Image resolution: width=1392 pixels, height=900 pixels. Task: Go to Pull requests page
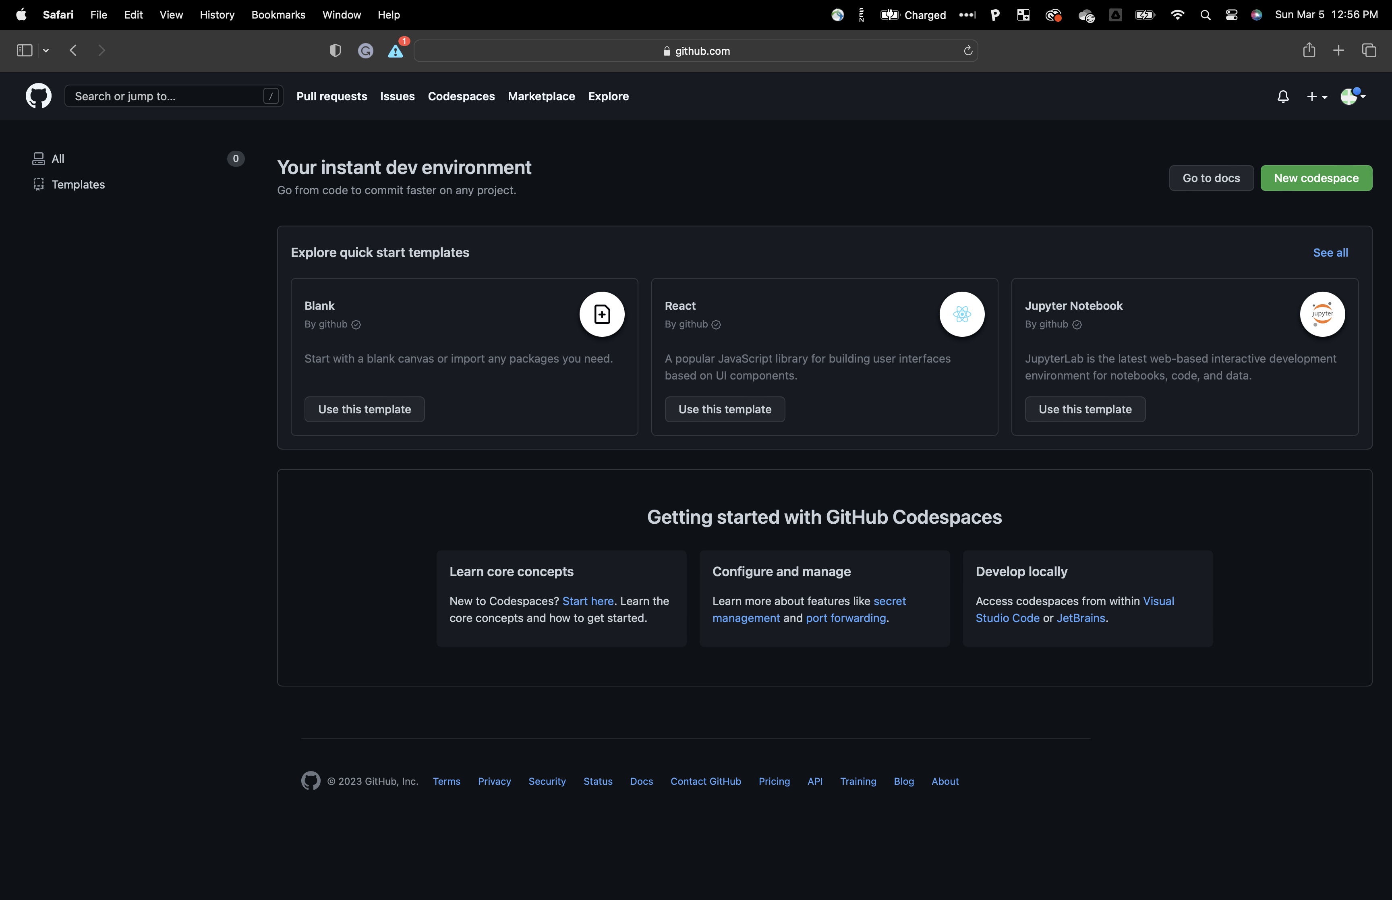point(332,96)
